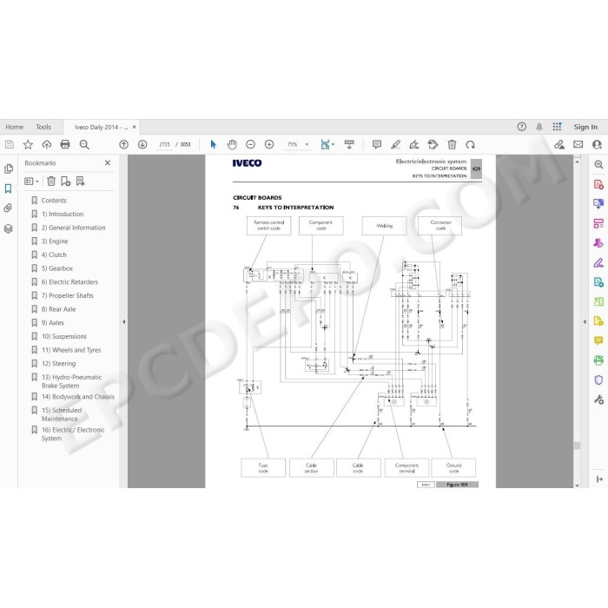Click the Stamp tool icon
Image resolution: width=608 pixels, height=608 pixels.
(x=433, y=145)
